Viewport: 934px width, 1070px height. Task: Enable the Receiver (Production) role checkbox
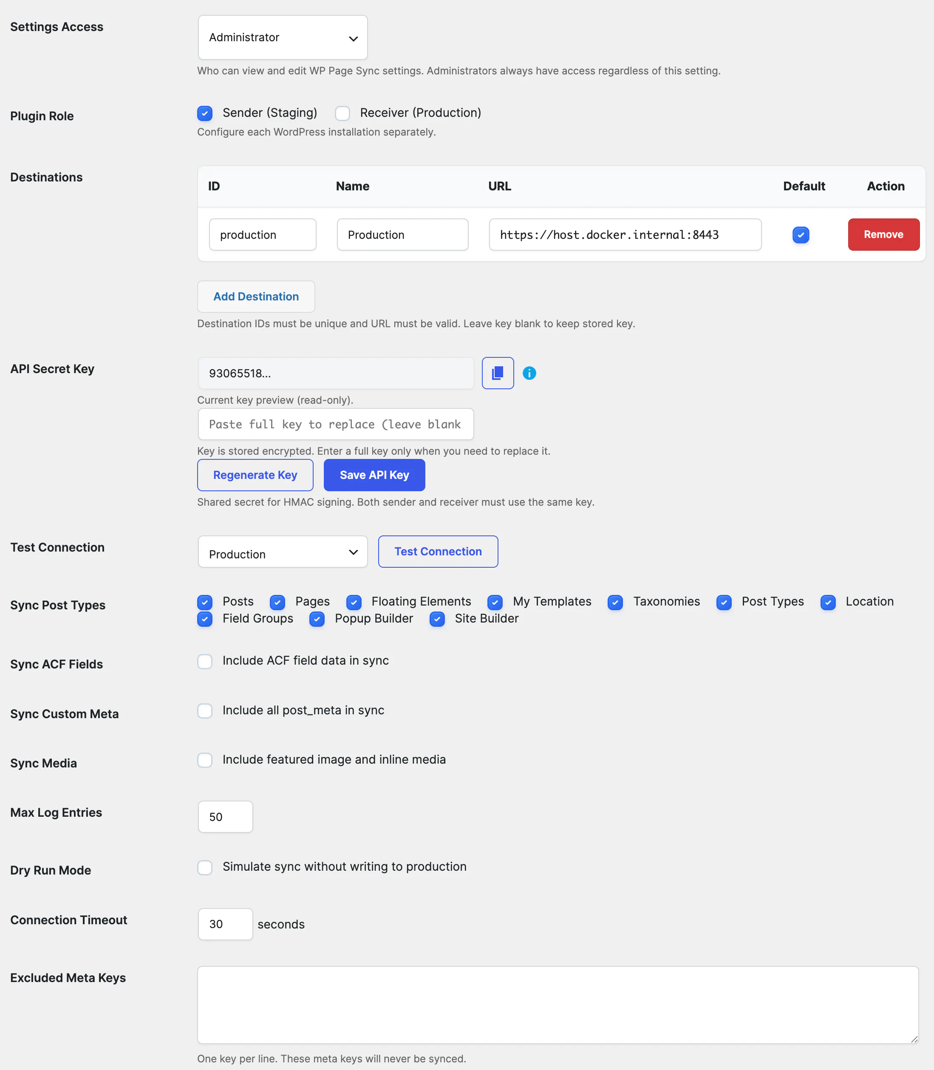(342, 113)
